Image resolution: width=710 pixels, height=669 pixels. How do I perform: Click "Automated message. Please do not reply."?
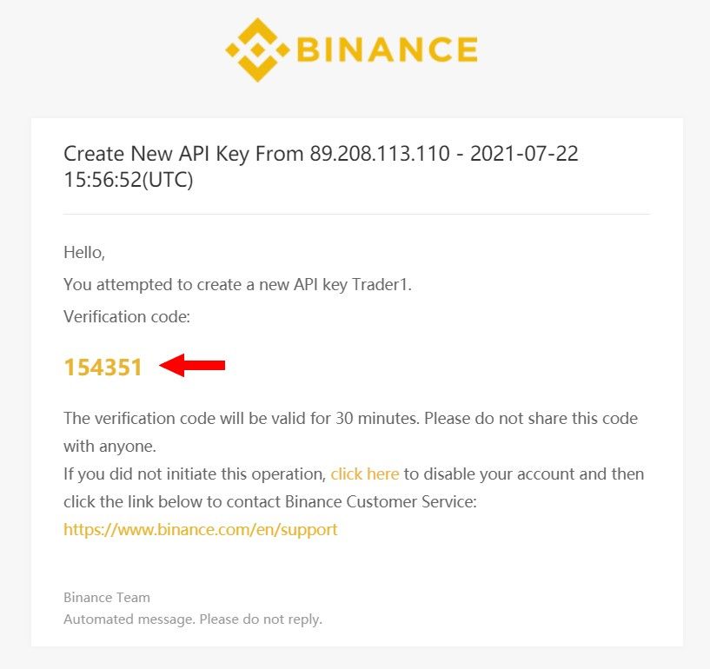pos(193,619)
